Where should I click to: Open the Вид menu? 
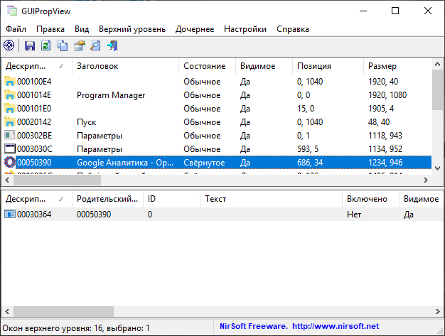pyautogui.click(x=82, y=29)
